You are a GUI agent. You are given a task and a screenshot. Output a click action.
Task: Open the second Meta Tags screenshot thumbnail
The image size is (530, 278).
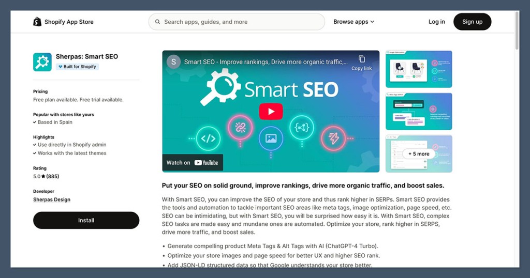point(419,111)
